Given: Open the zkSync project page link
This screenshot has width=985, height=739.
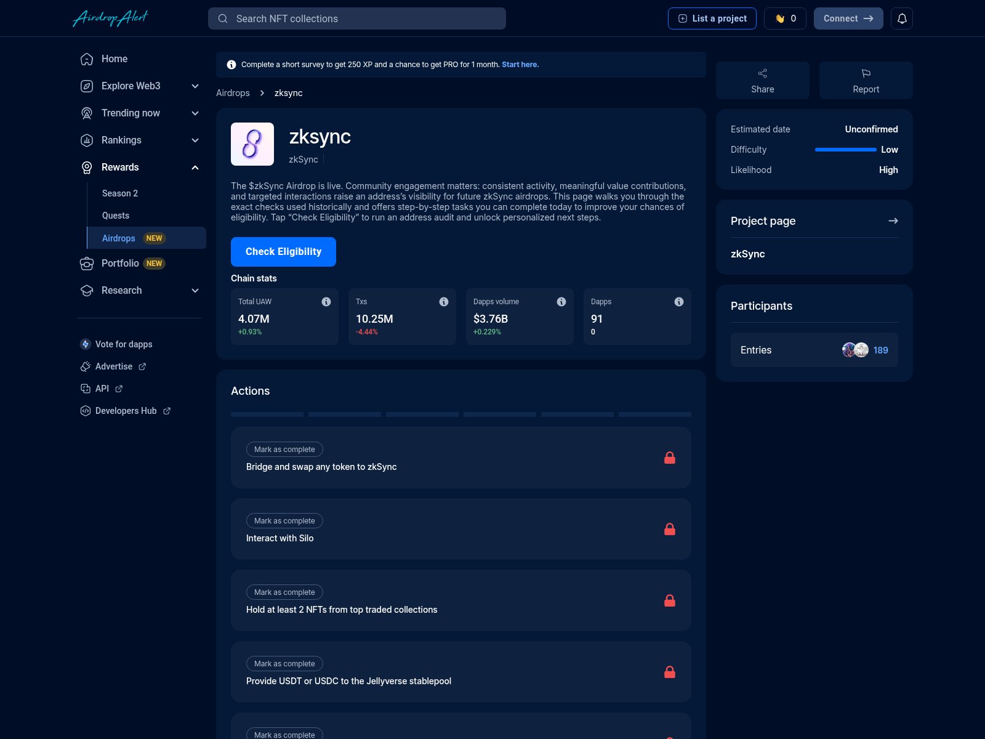Looking at the screenshot, I should click(x=747, y=254).
